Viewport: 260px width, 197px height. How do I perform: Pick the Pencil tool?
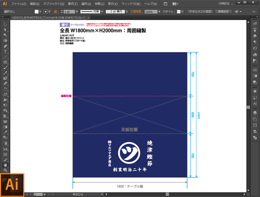pyautogui.click(x=5, y=73)
